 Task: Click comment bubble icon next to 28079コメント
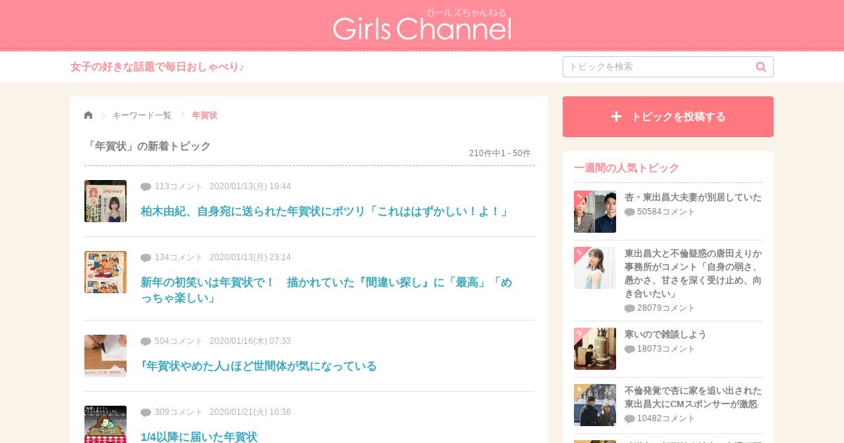[x=629, y=309]
